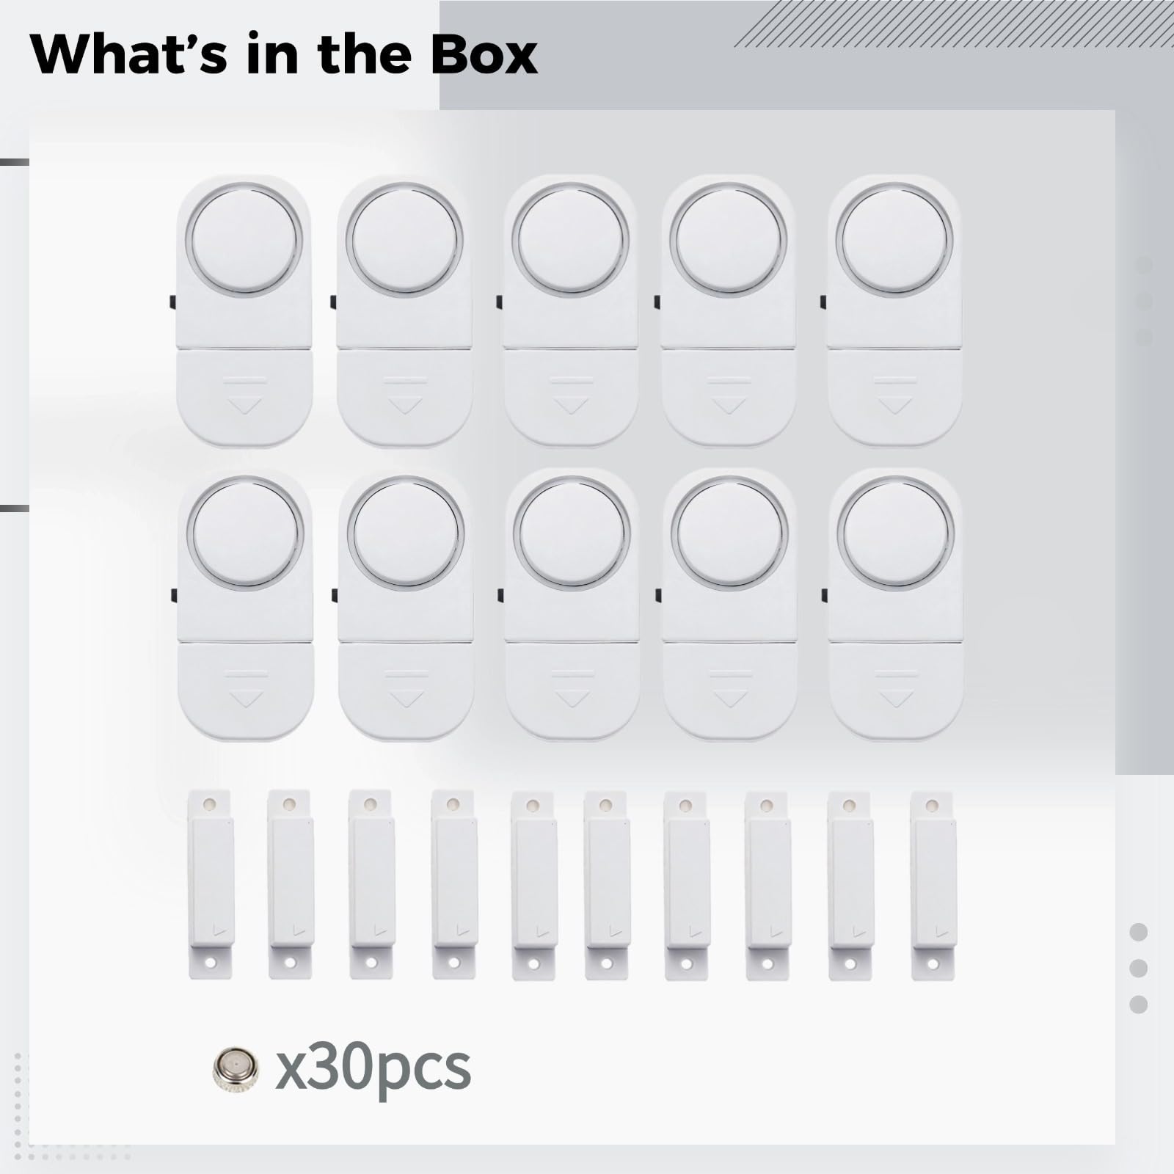Click the side switch on the first top-row alarm
The height and width of the screenshot is (1174, 1174).
click(x=171, y=302)
